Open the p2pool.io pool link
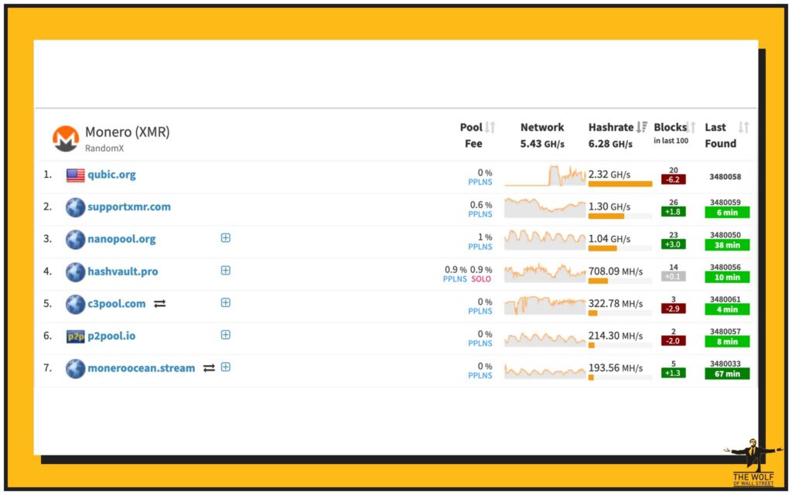Image resolution: width=792 pixels, height=495 pixels. tap(111, 336)
